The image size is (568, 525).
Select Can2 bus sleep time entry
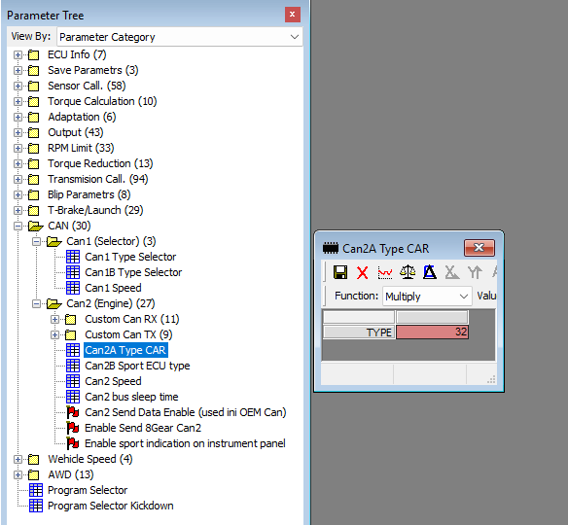coord(131,397)
